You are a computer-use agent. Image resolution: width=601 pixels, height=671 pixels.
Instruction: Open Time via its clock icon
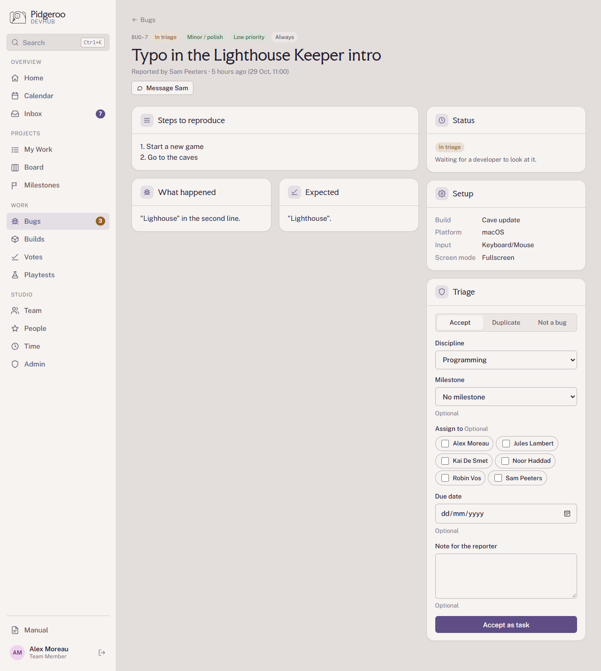[x=15, y=346]
